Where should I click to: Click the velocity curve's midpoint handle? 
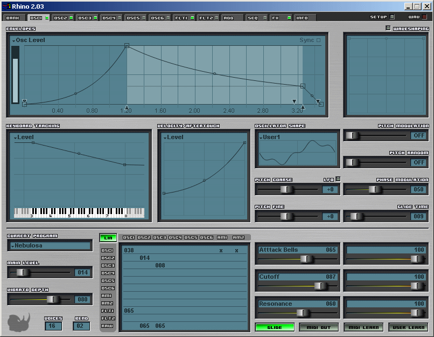tap(204, 181)
